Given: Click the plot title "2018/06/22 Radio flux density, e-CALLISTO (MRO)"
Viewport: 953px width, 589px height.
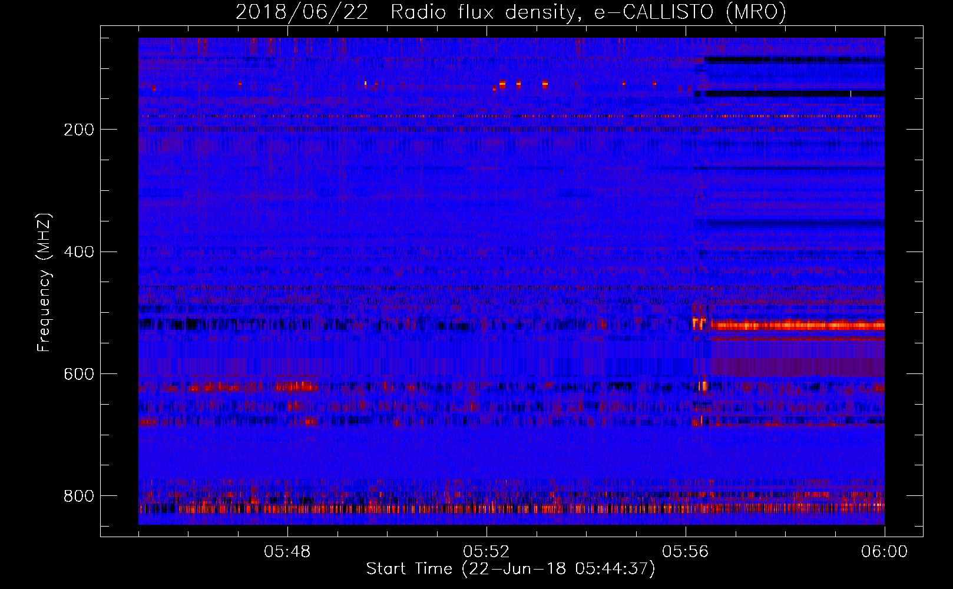Looking at the screenshot, I should click(511, 12).
